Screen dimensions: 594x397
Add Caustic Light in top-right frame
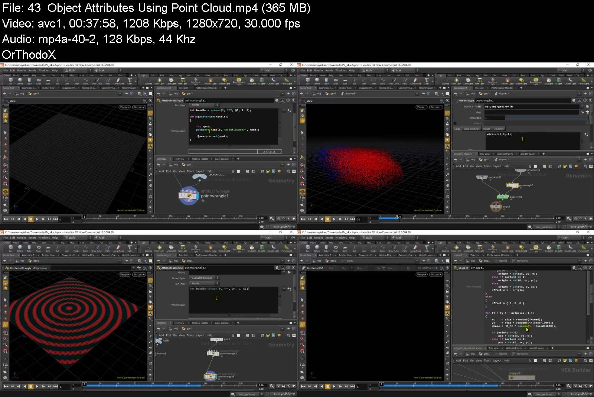click(x=570, y=81)
